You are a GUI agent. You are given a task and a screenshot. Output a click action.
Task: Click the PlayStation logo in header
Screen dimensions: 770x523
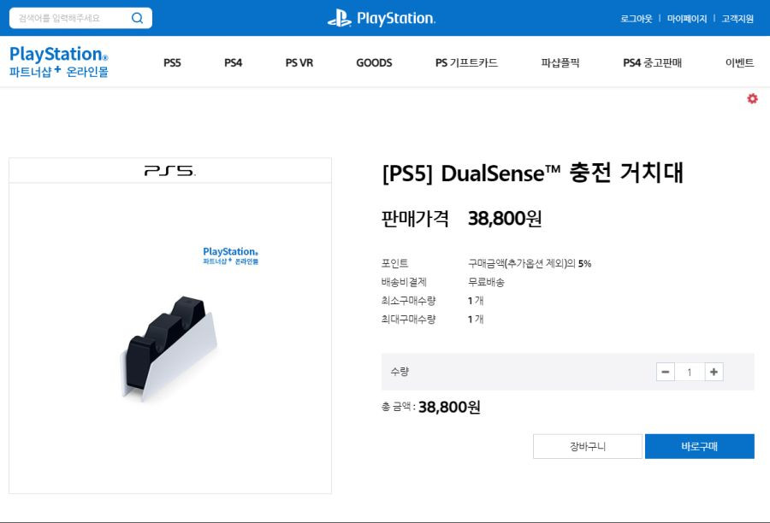click(x=382, y=18)
